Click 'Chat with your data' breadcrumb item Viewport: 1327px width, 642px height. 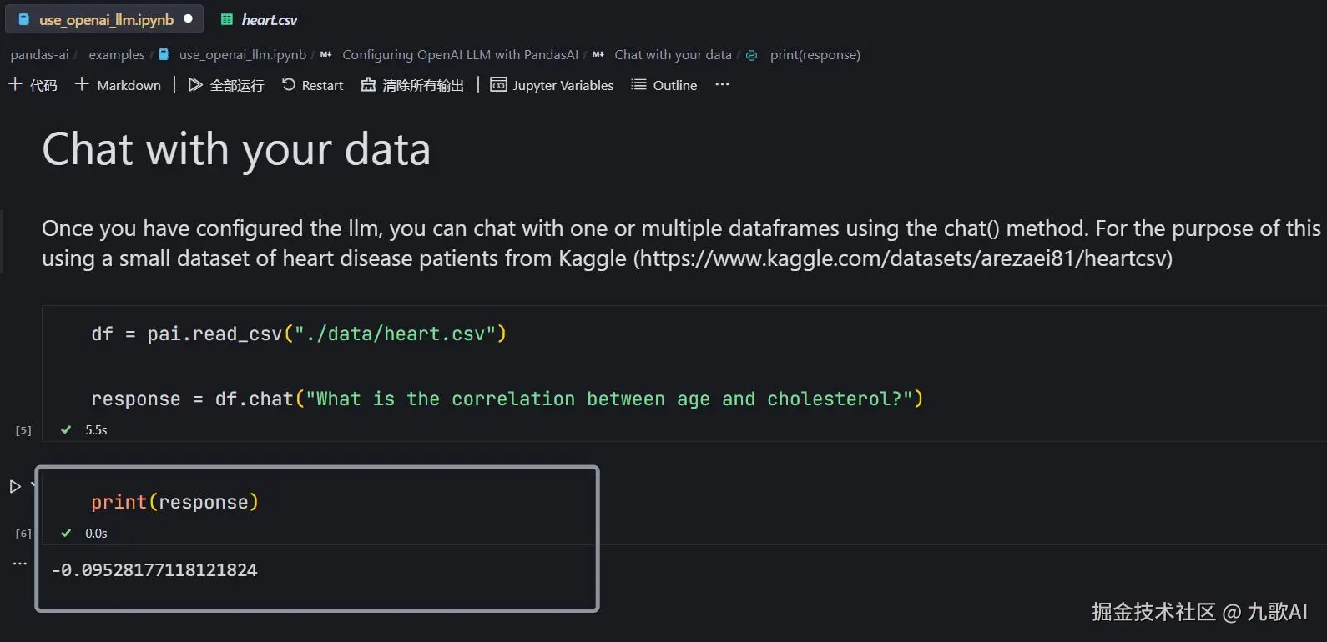tap(673, 55)
